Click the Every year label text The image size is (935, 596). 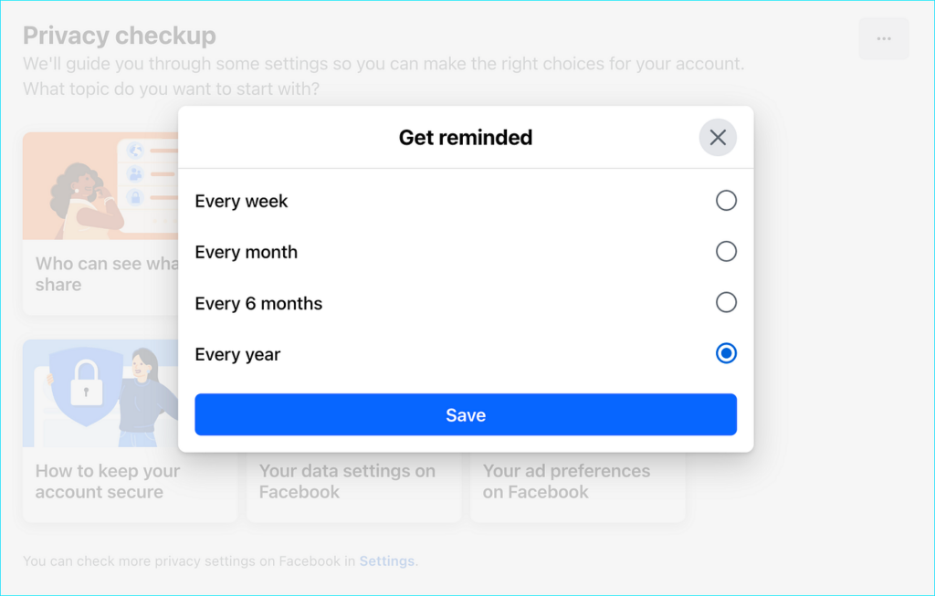click(x=237, y=353)
